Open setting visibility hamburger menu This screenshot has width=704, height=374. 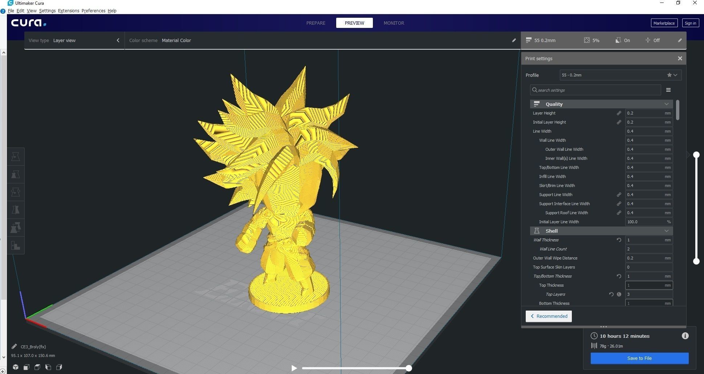click(x=668, y=90)
